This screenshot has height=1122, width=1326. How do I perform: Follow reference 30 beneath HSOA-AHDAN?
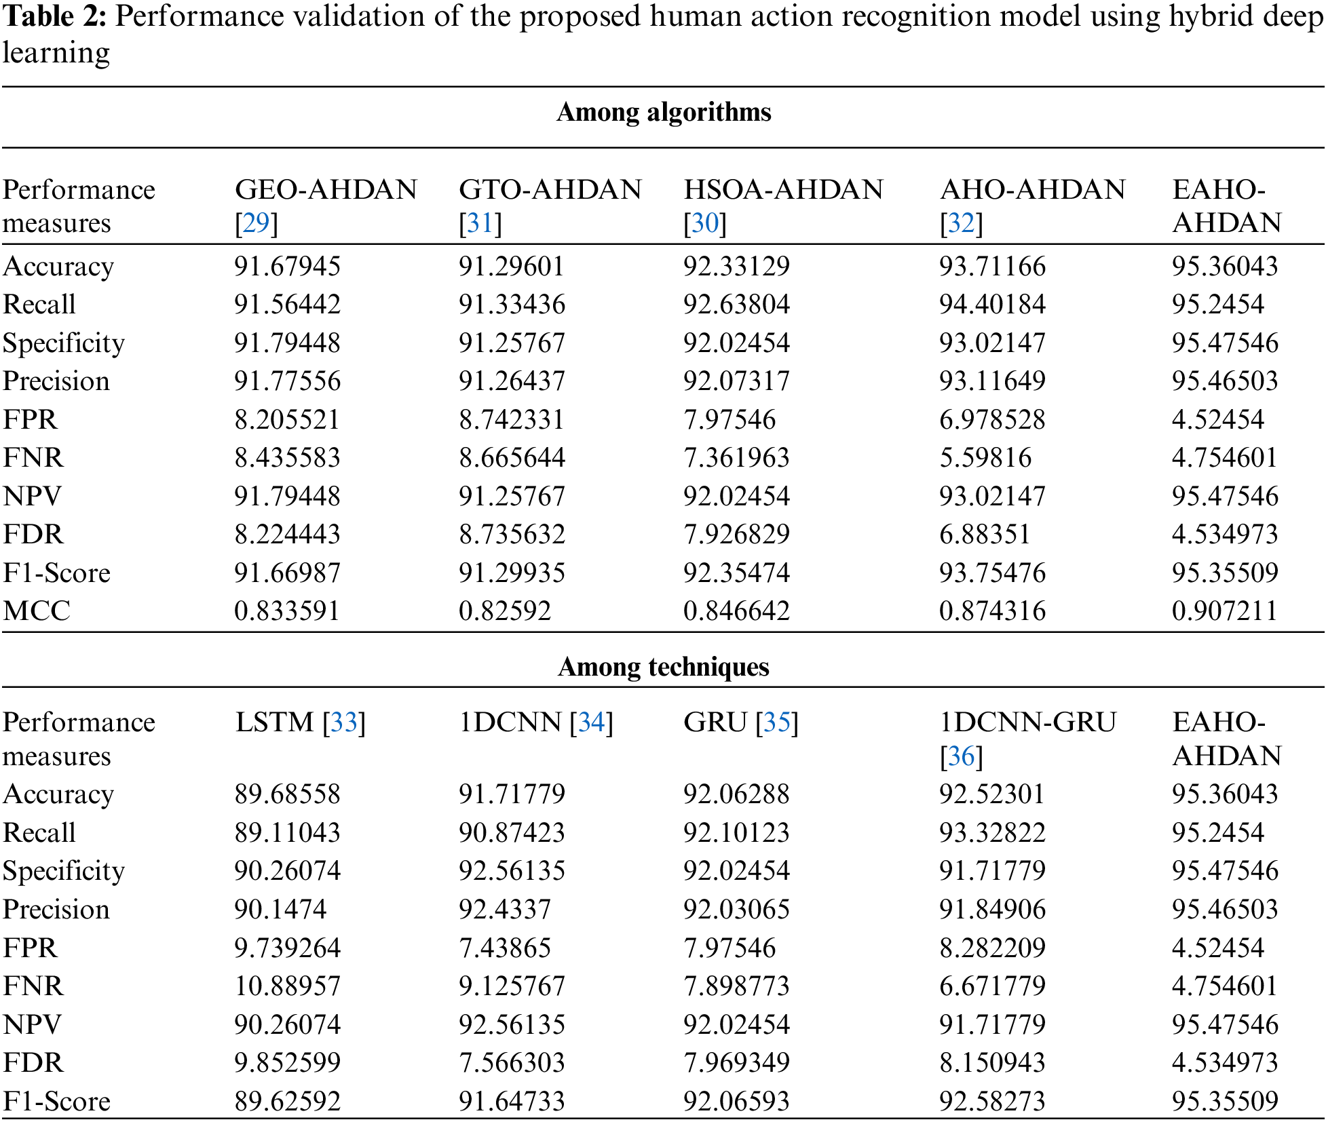tap(705, 223)
